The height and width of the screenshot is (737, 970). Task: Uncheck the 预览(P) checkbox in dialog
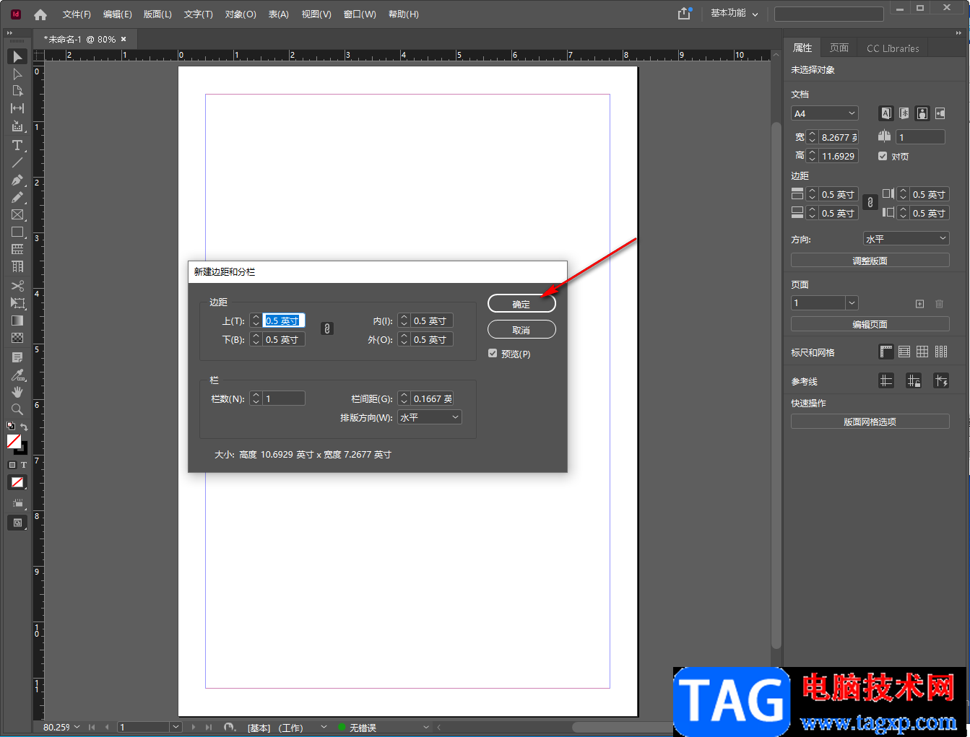pos(493,354)
